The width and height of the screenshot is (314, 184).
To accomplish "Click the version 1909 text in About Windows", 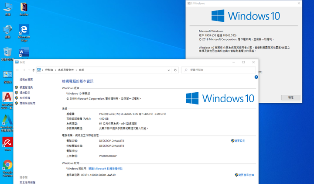I will pos(218,35).
